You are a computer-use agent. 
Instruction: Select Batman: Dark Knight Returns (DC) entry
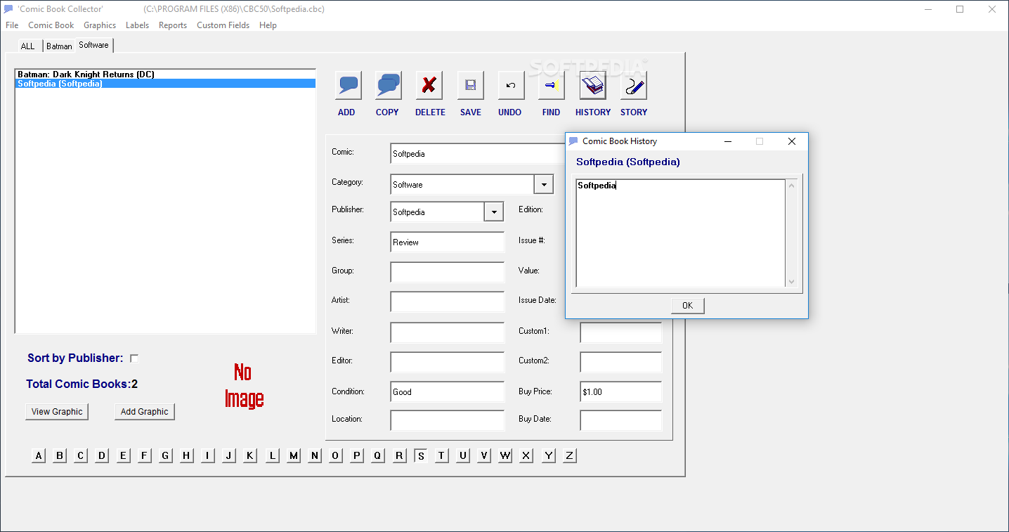[x=165, y=74]
